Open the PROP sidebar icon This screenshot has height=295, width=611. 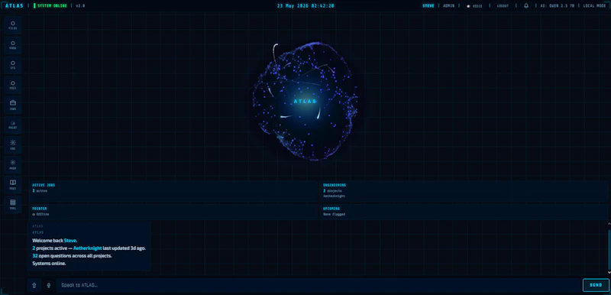coord(13,165)
